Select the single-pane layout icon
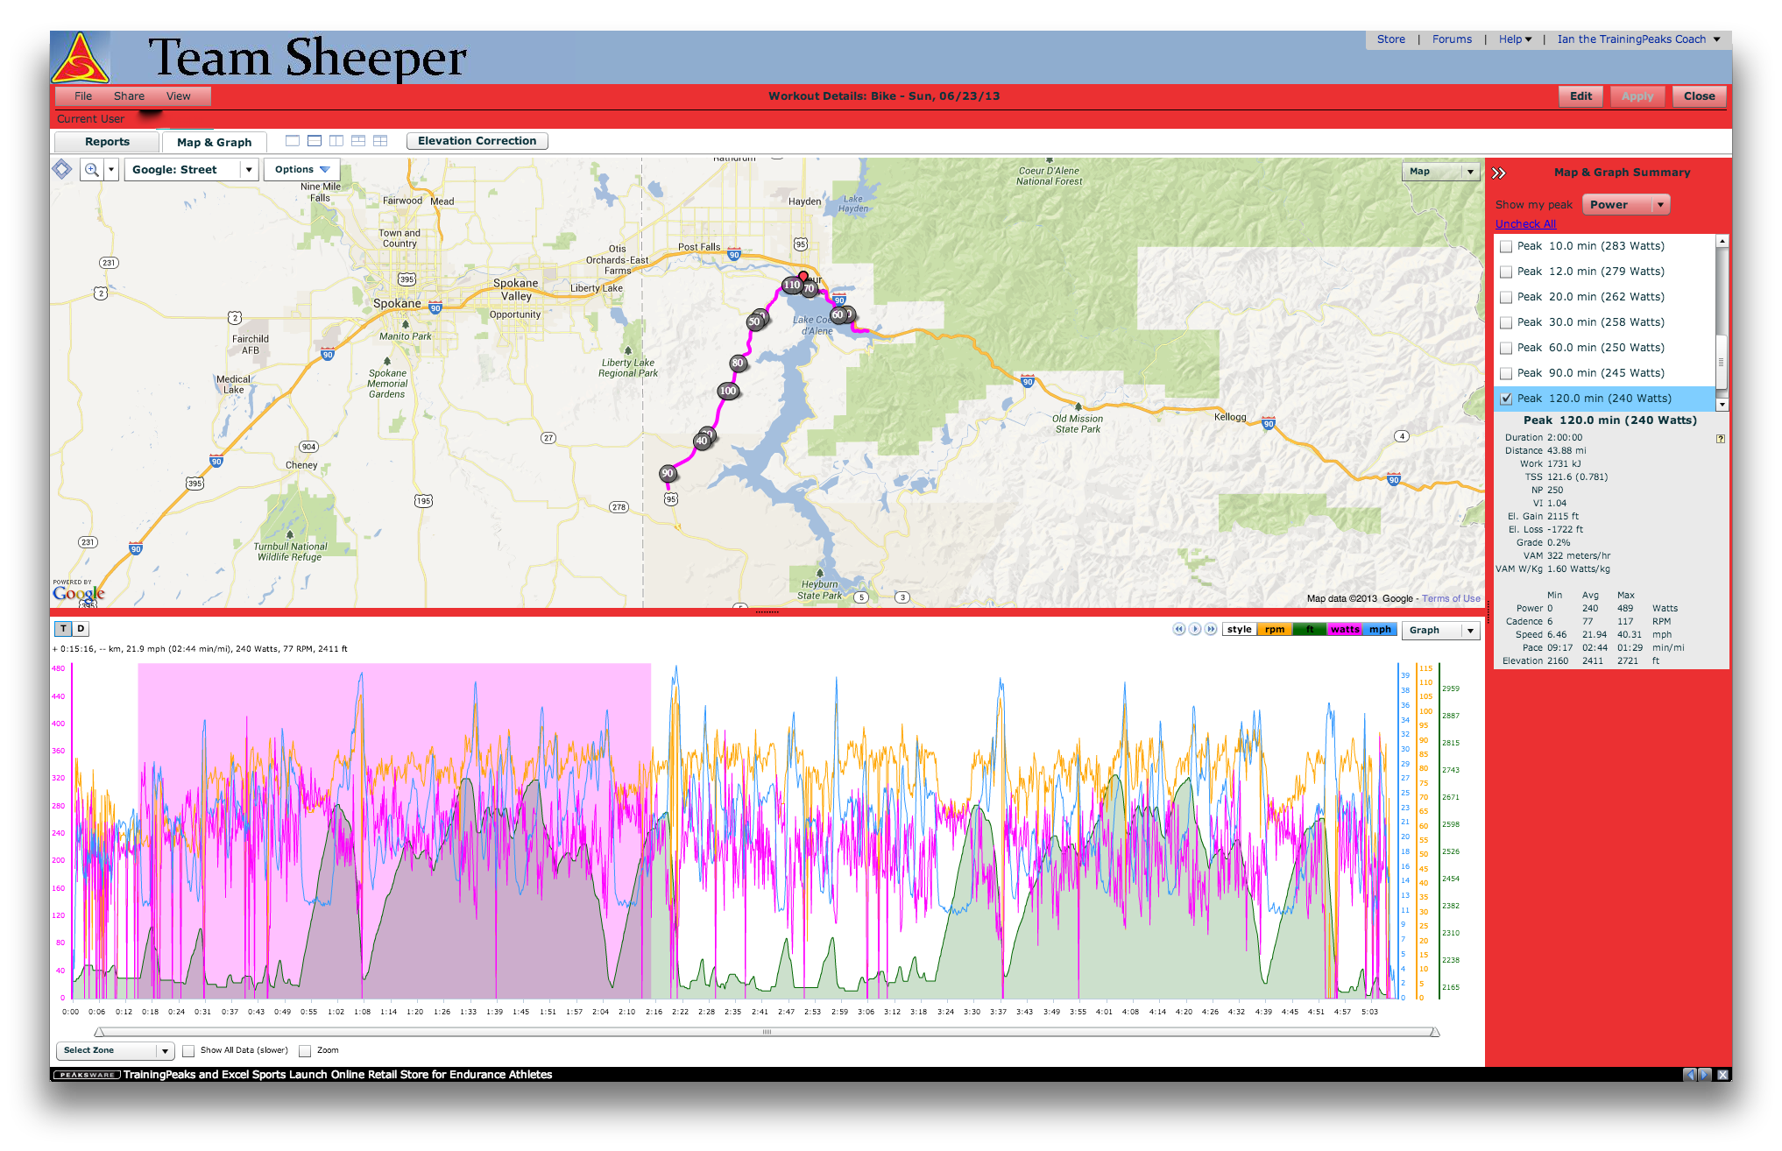The width and height of the screenshot is (1782, 1151). click(x=293, y=141)
